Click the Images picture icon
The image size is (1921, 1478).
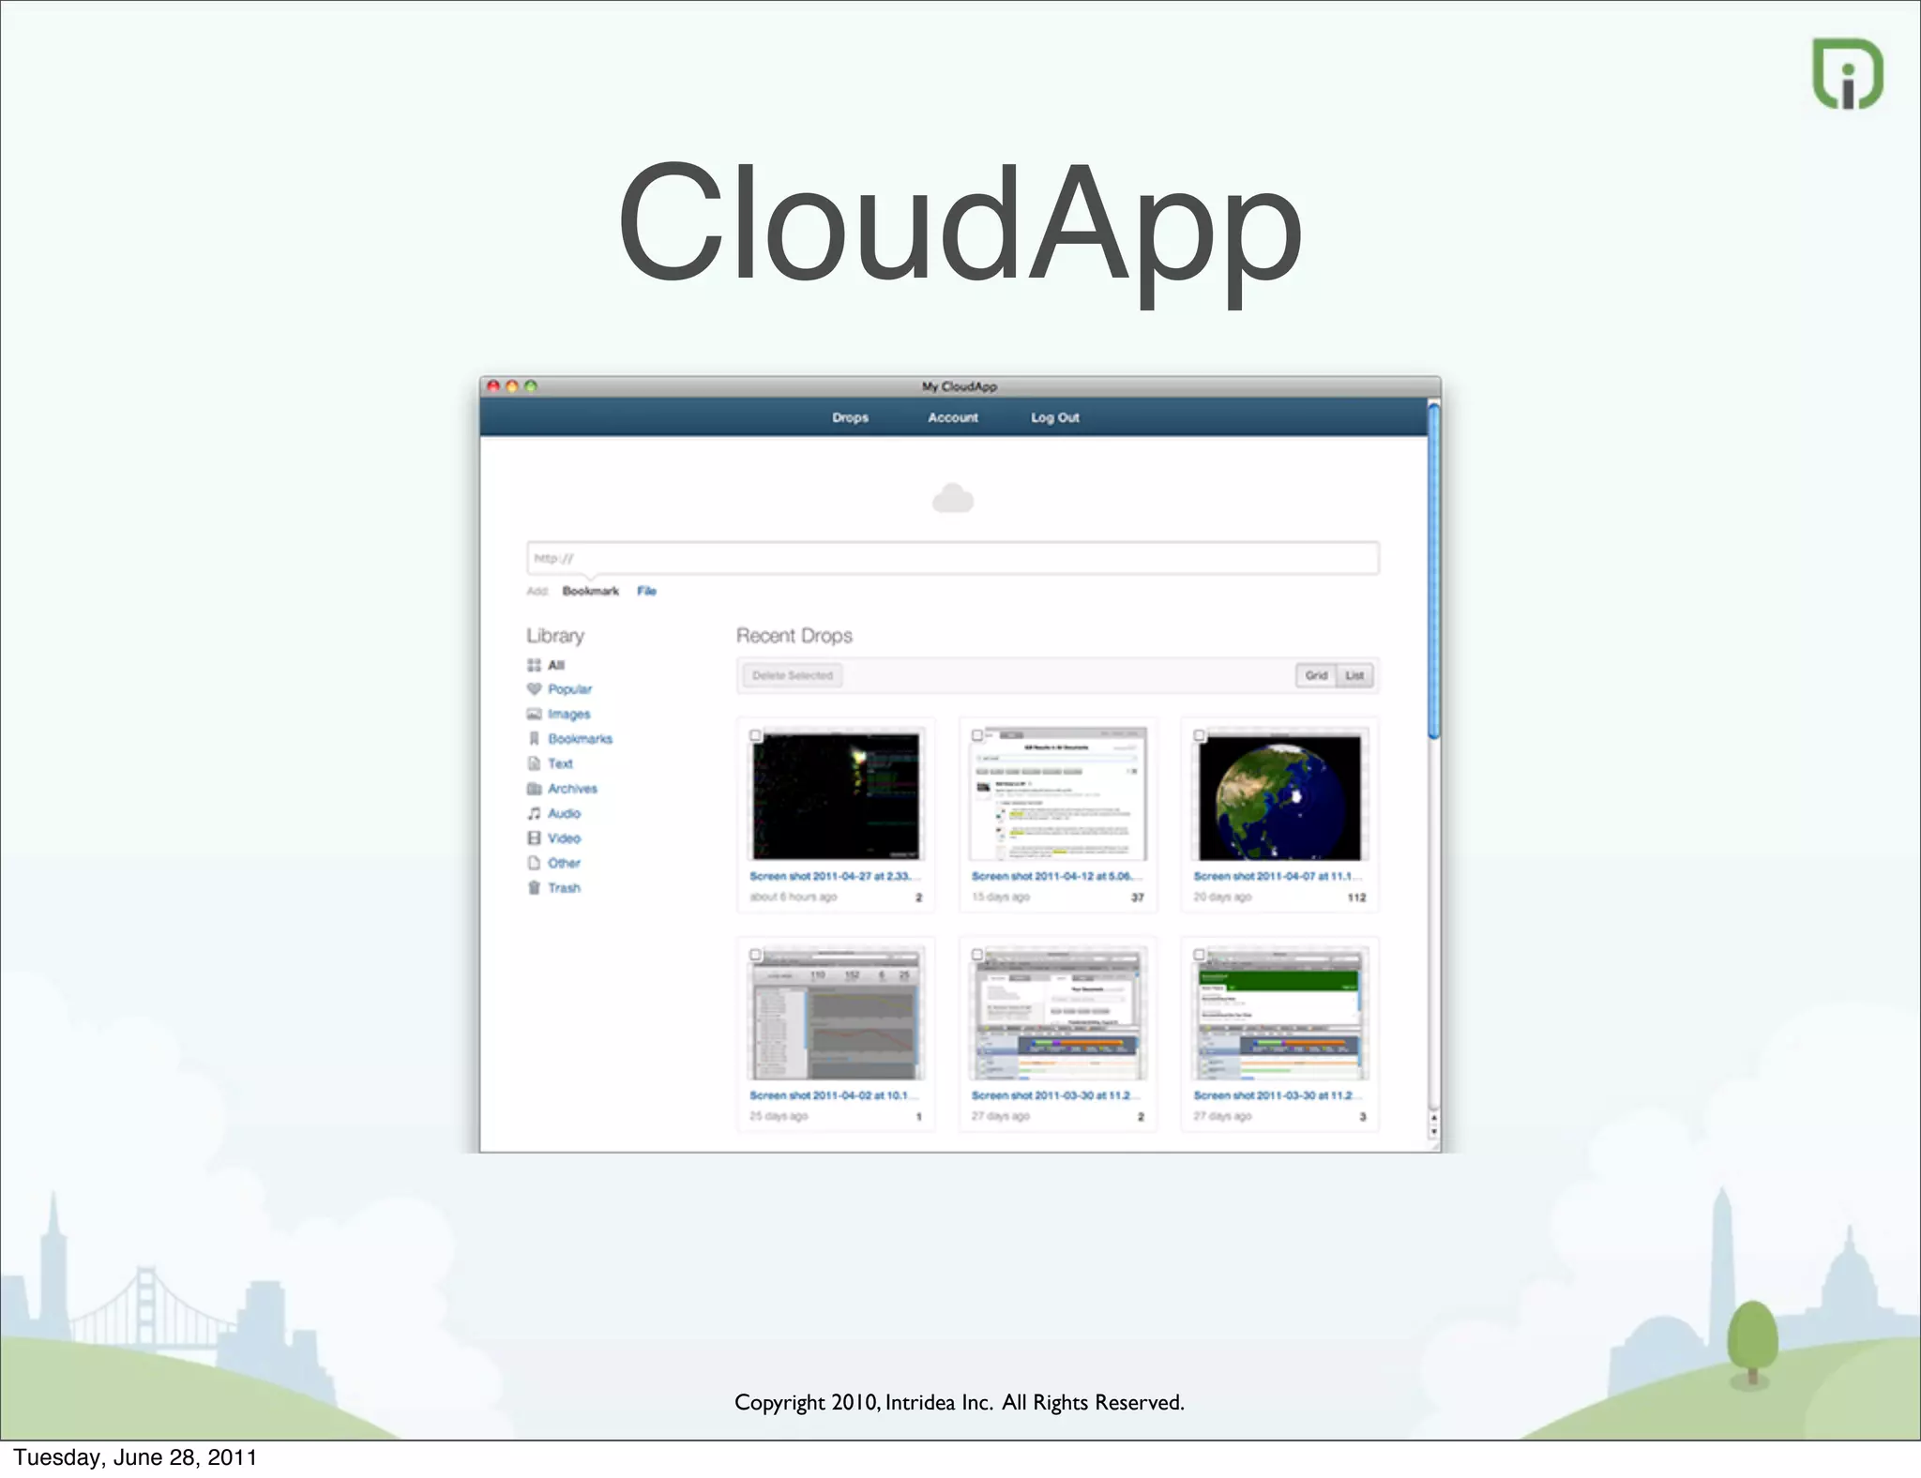pyautogui.click(x=534, y=714)
